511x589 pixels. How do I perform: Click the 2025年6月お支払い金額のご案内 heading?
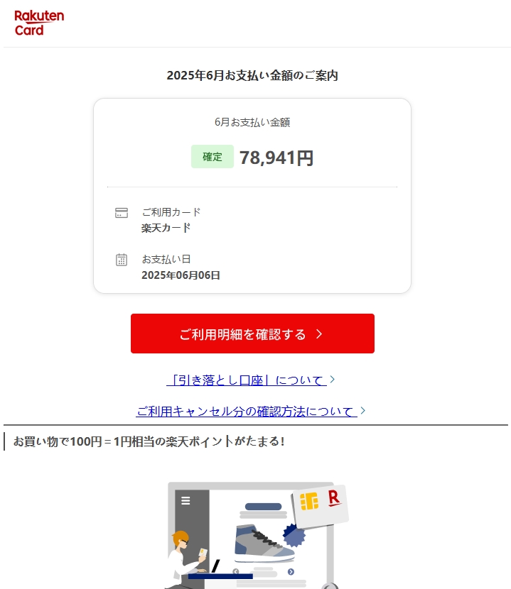pyautogui.click(x=252, y=75)
